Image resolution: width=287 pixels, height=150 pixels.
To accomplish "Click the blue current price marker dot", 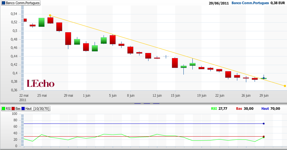I will (264, 78).
